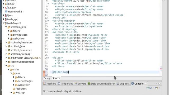This screenshot has height=95, width=169.
Task: Select the java folder under main
Action: [18, 73]
